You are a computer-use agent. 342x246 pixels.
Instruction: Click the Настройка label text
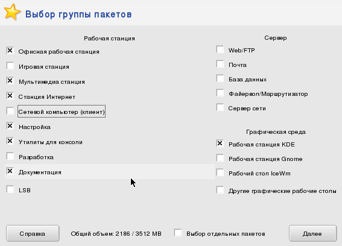pyautogui.click(x=34, y=127)
